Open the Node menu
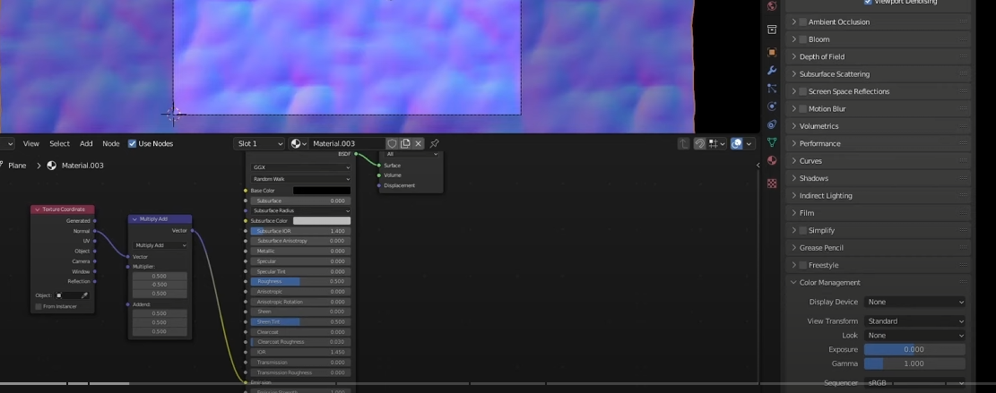 (x=111, y=144)
